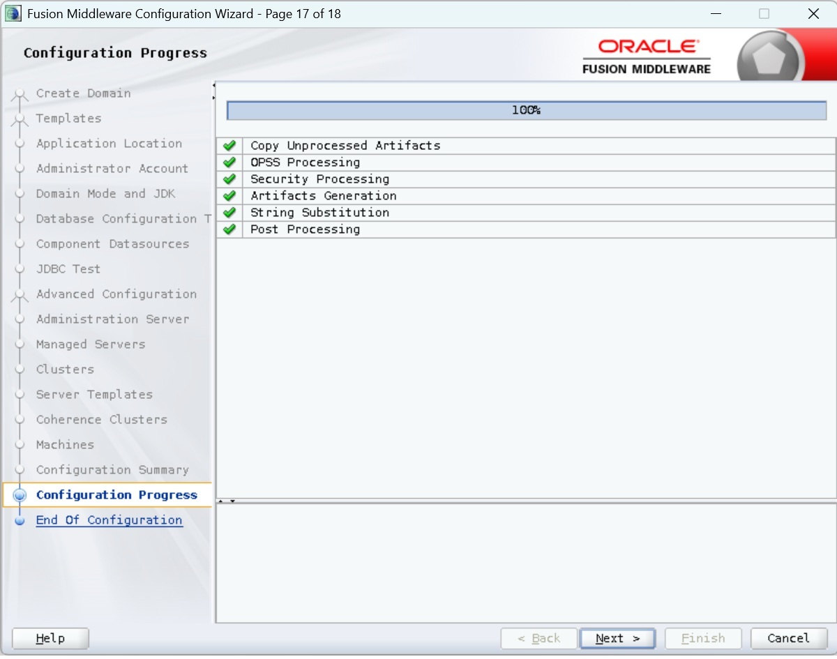The height and width of the screenshot is (659, 837).
Task: Select the Configuration Progress step
Action: click(116, 495)
